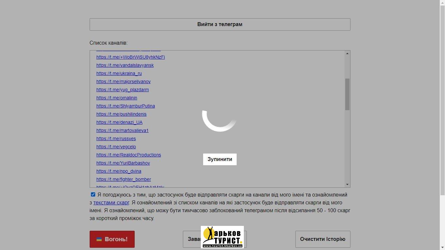Click the channel list scroll-down arrow

click(x=347, y=184)
